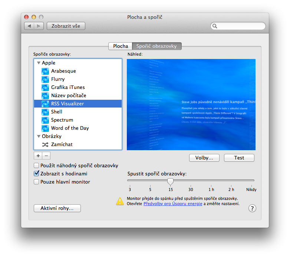Screen dimensions: 290x257
Task: Uncheck Zobrazit s hodinami checkbox
Action: [36, 174]
